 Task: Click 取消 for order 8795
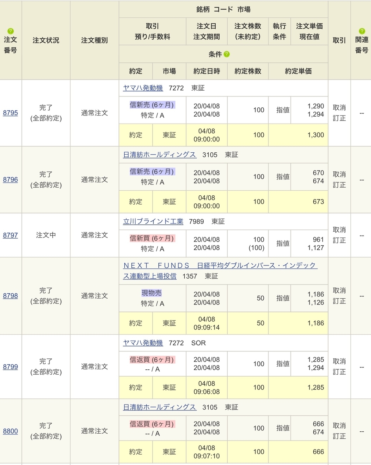click(x=339, y=107)
